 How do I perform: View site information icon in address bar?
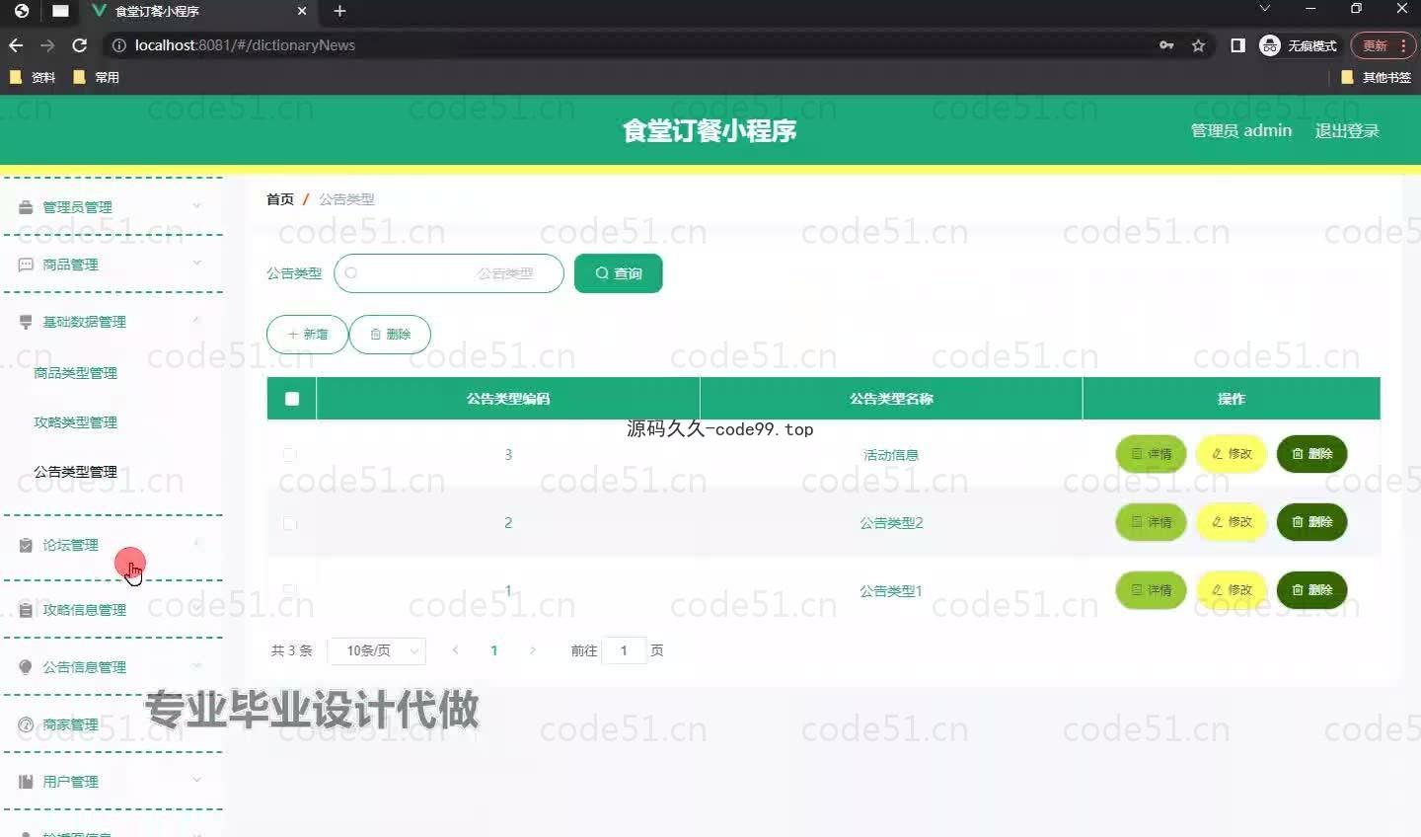(118, 45)
